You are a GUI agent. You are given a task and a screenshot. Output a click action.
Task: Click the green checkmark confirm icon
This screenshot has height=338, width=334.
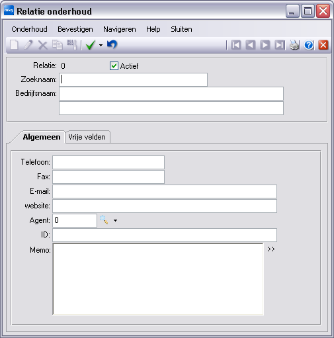point(91,45)
